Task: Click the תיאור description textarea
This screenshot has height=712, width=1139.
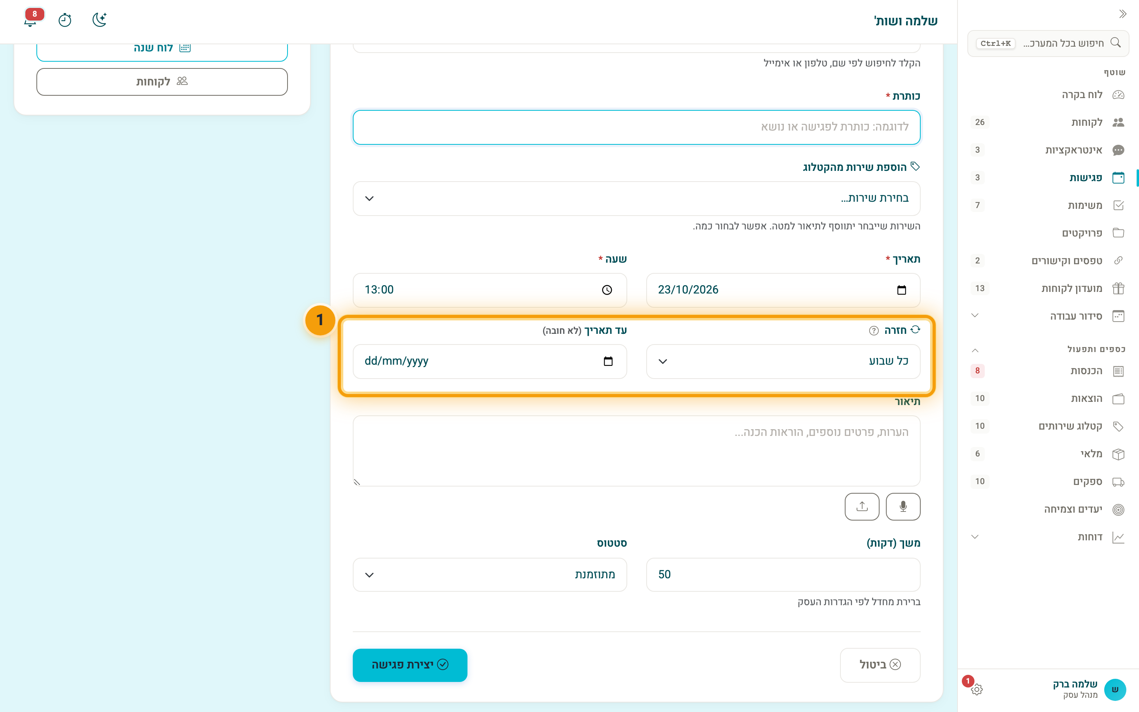Action: pyautogui.click(x=636, y=451)
